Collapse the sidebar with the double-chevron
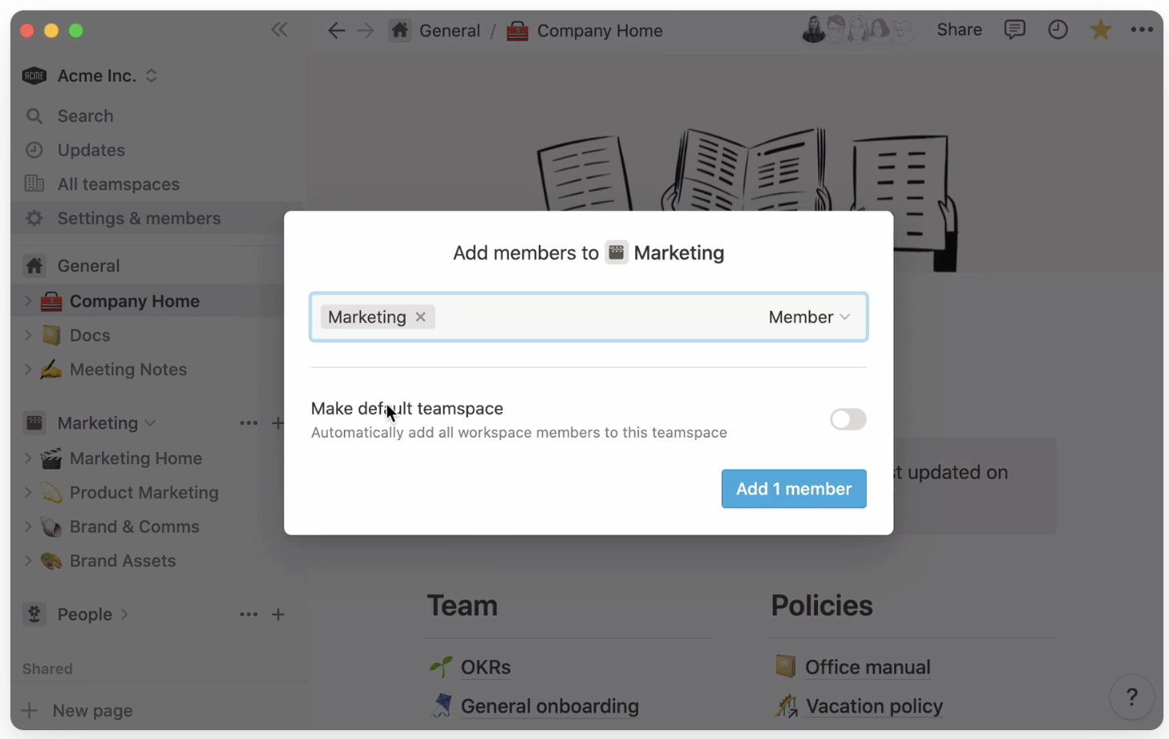The width and height of the screenshot is (1169, 739). (x=279, y=29)
